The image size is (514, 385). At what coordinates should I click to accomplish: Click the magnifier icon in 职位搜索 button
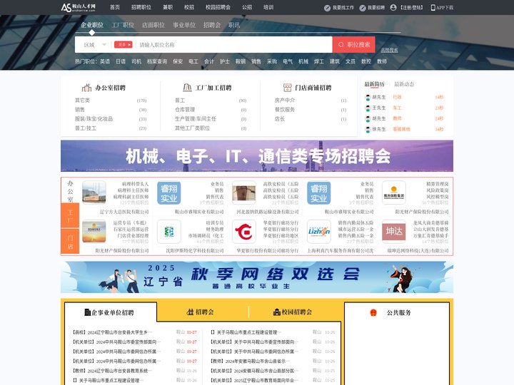click(x=341, y=44)
